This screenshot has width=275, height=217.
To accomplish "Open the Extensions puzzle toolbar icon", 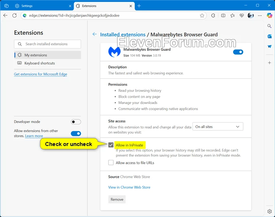I will pos(213,16).
